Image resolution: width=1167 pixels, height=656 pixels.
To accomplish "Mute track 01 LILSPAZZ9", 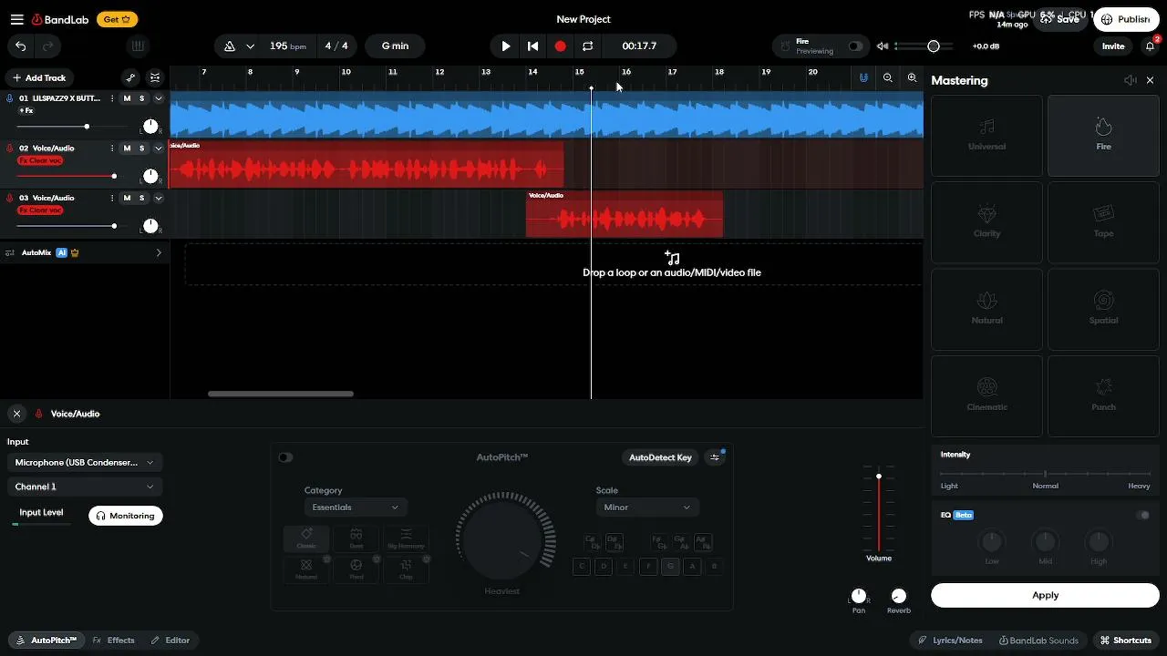I will (127, 98).
